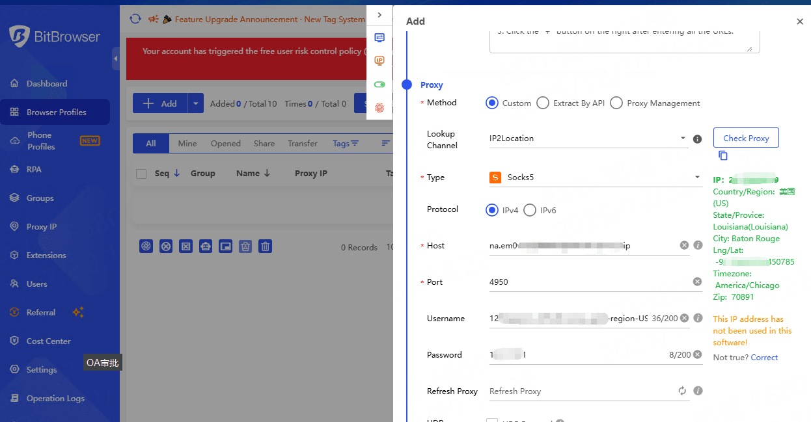This screenshot has width=811, height=422.
Task: Click the trash delete icon in bottom toolbar
Action: click(266, 246)
